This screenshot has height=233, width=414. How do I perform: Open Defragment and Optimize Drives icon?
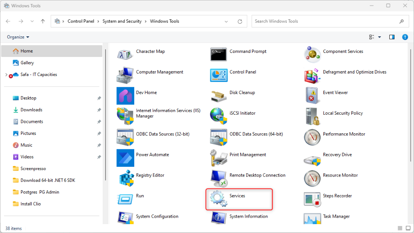click(x=312, y=76)
